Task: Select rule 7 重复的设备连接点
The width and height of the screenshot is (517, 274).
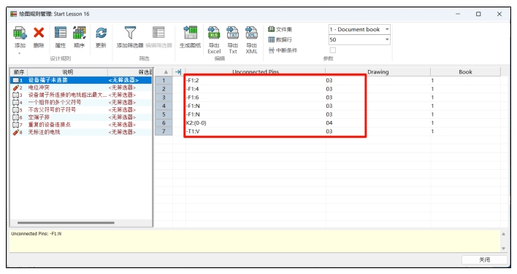Action: [82, 125]
